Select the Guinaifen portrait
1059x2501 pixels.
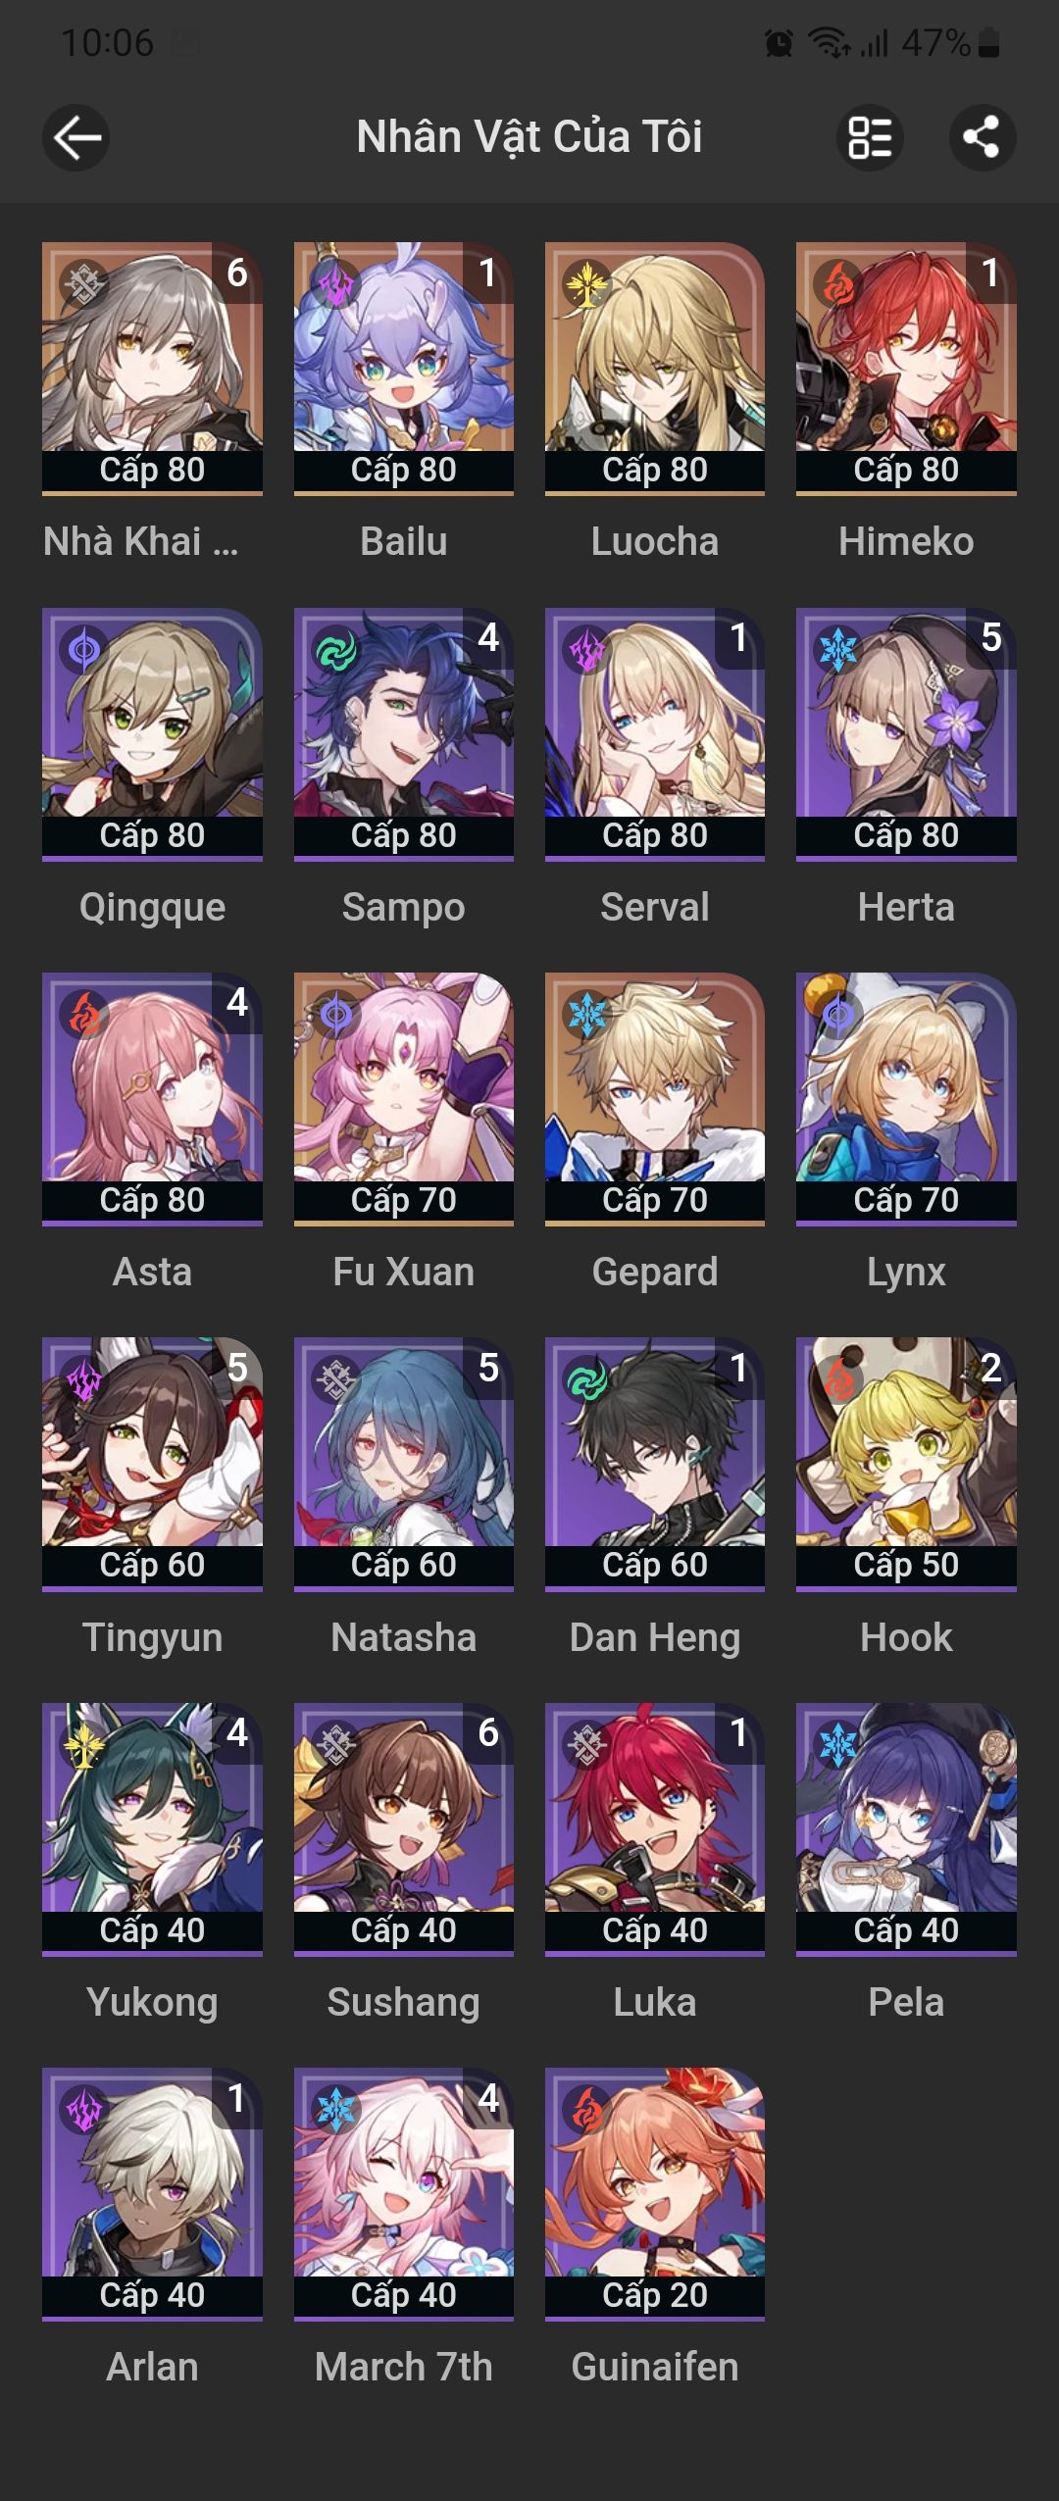(x=655, y=2192)
